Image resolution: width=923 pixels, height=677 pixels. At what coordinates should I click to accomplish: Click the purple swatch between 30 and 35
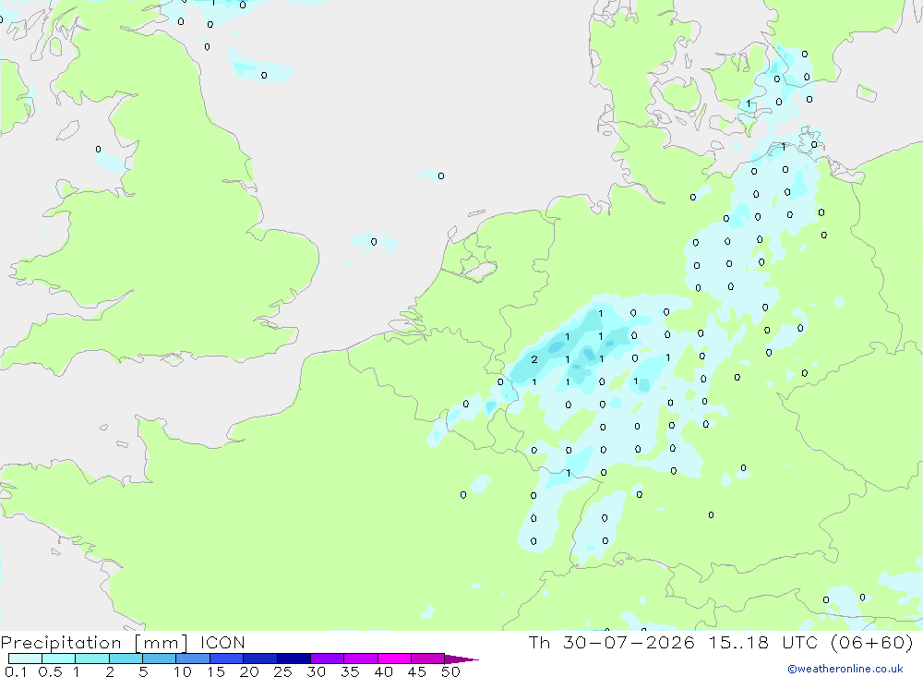[x=328, y=659]
